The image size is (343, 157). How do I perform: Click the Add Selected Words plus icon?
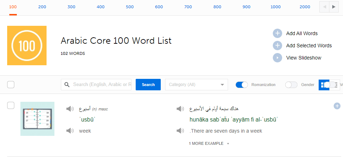pyautogui.click(x=277, y=46)
